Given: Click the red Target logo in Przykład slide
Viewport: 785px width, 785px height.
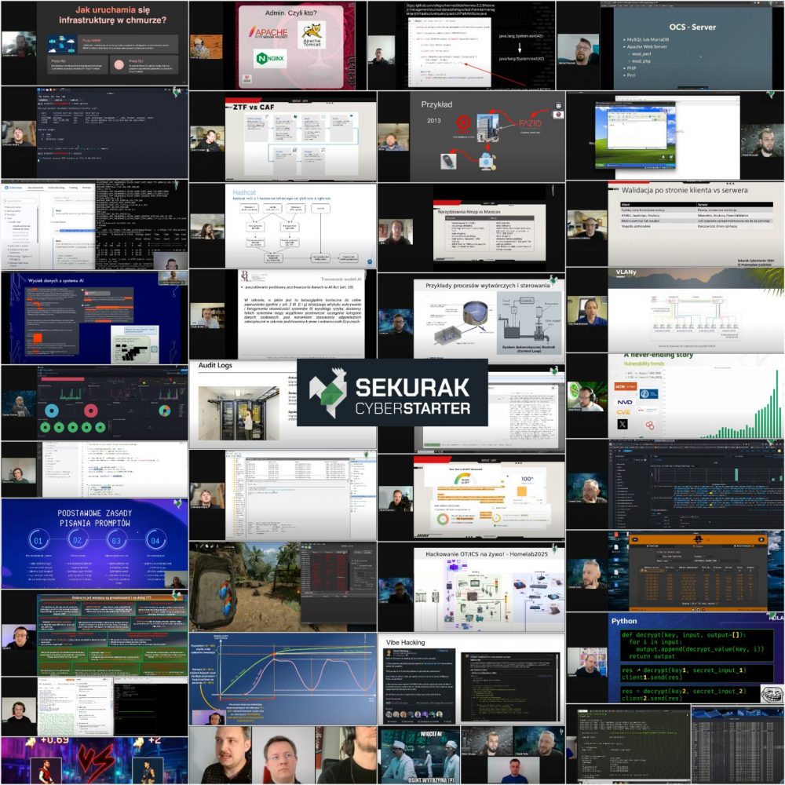Looking at the screenshot, I should [x=463, y=122].
